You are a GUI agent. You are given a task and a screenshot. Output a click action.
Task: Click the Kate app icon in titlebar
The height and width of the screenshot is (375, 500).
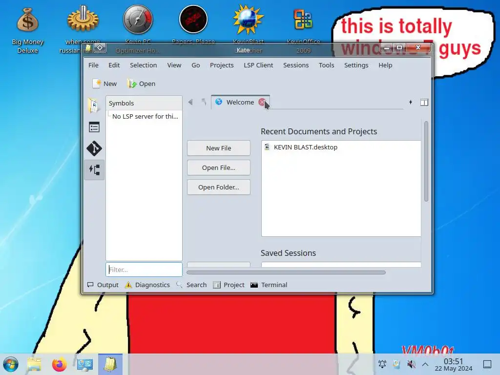[x=88, y=48]
